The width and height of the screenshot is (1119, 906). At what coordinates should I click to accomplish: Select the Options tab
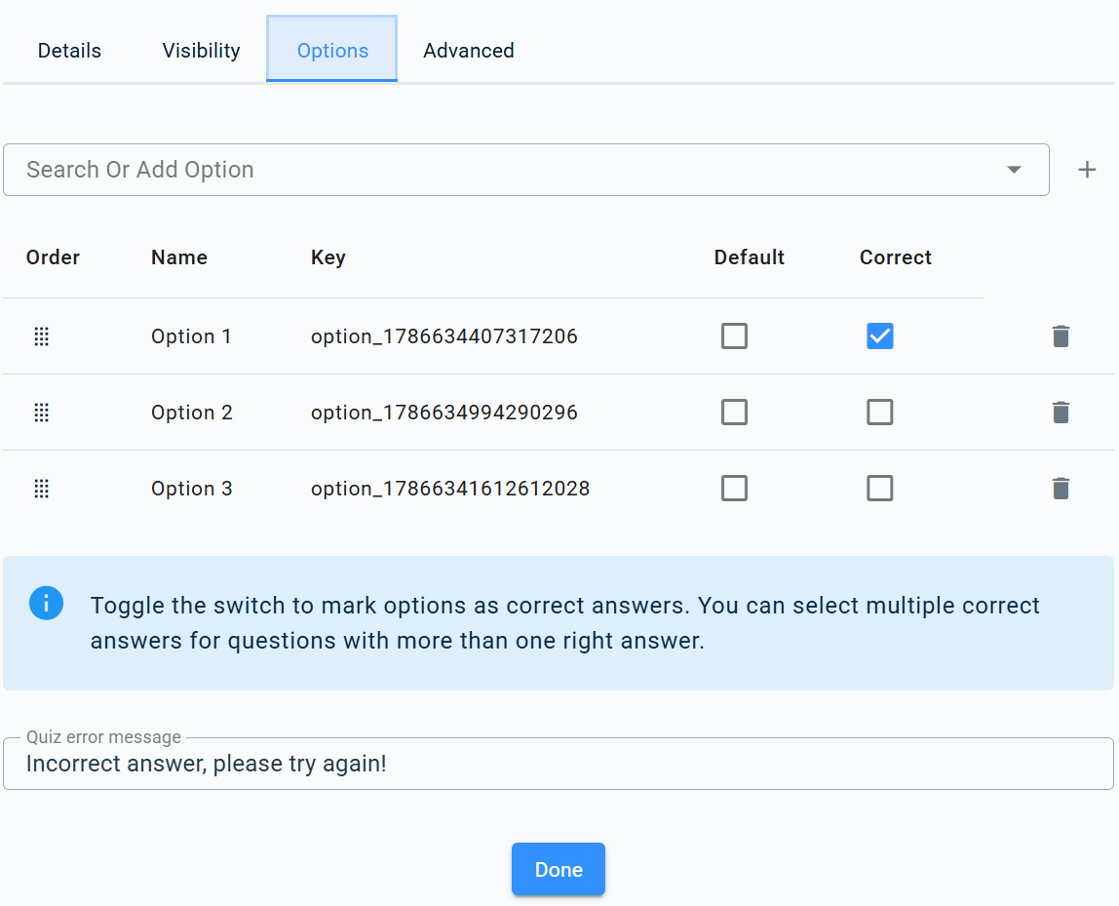click(332, 51)
